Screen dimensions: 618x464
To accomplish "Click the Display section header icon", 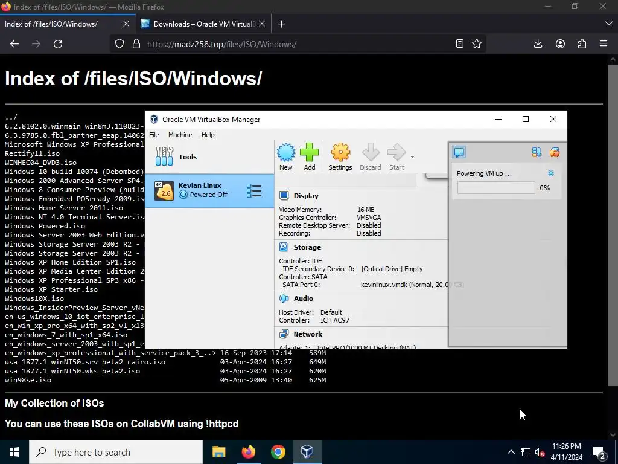I will pyautogui.click(x=284, y=196).
